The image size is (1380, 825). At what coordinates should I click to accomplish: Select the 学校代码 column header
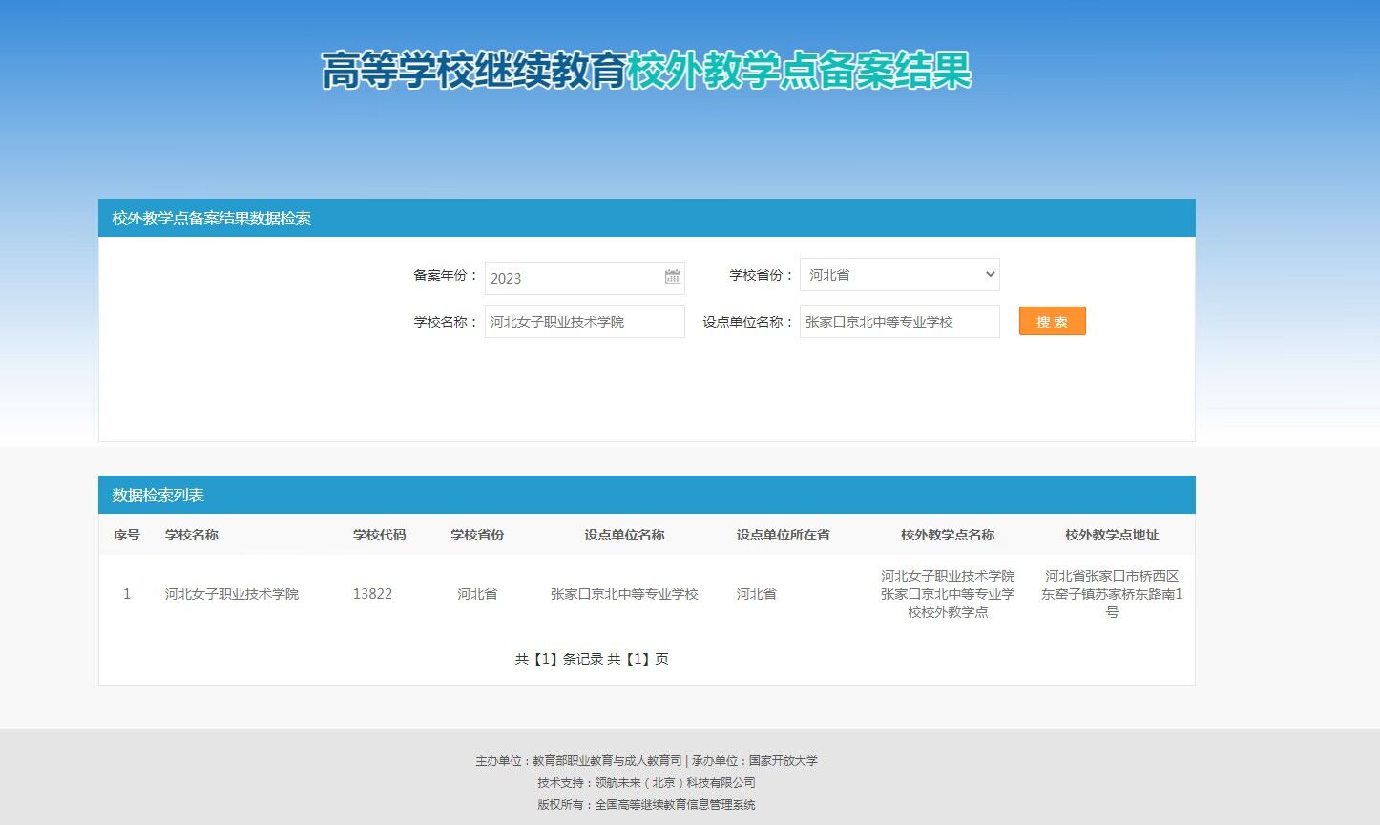[380, 535]
